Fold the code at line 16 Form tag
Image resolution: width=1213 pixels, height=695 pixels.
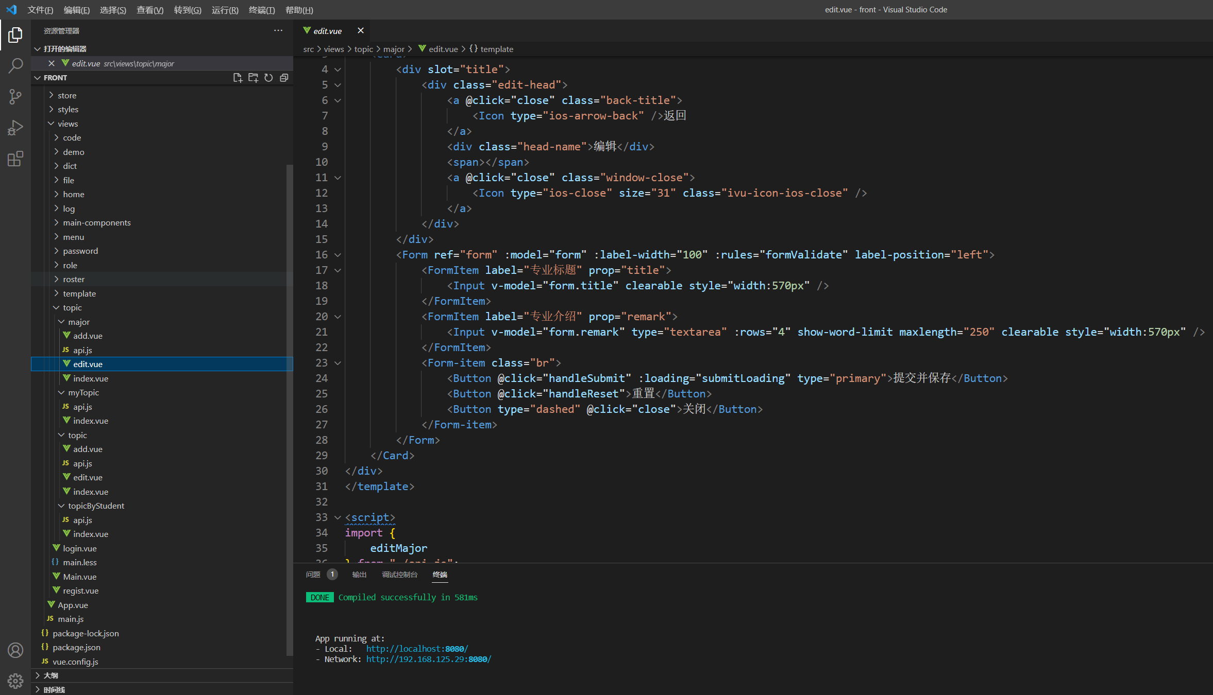tap(338, 255)
